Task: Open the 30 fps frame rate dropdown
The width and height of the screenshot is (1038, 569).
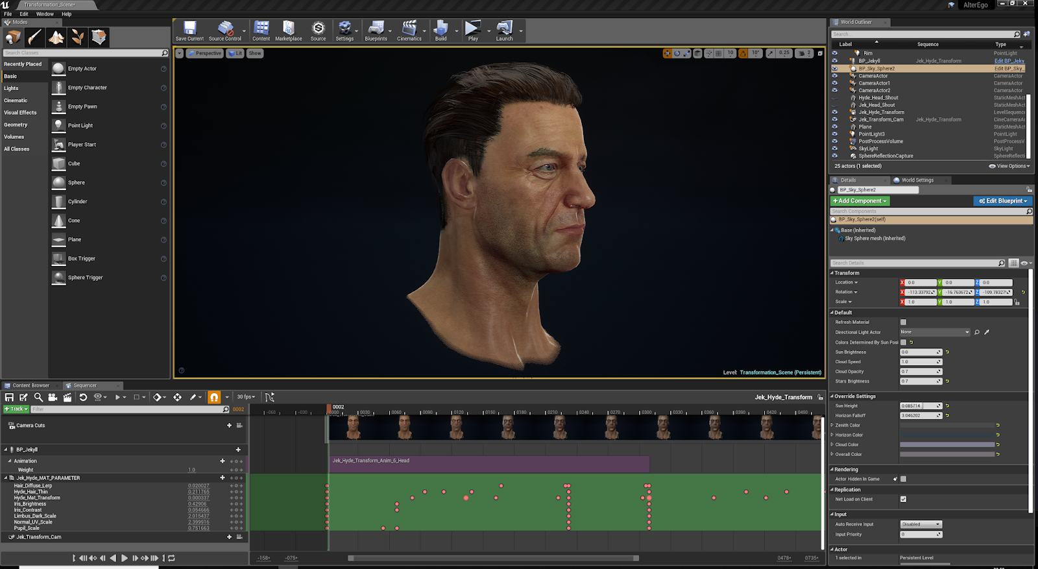Action: (246, 397)
